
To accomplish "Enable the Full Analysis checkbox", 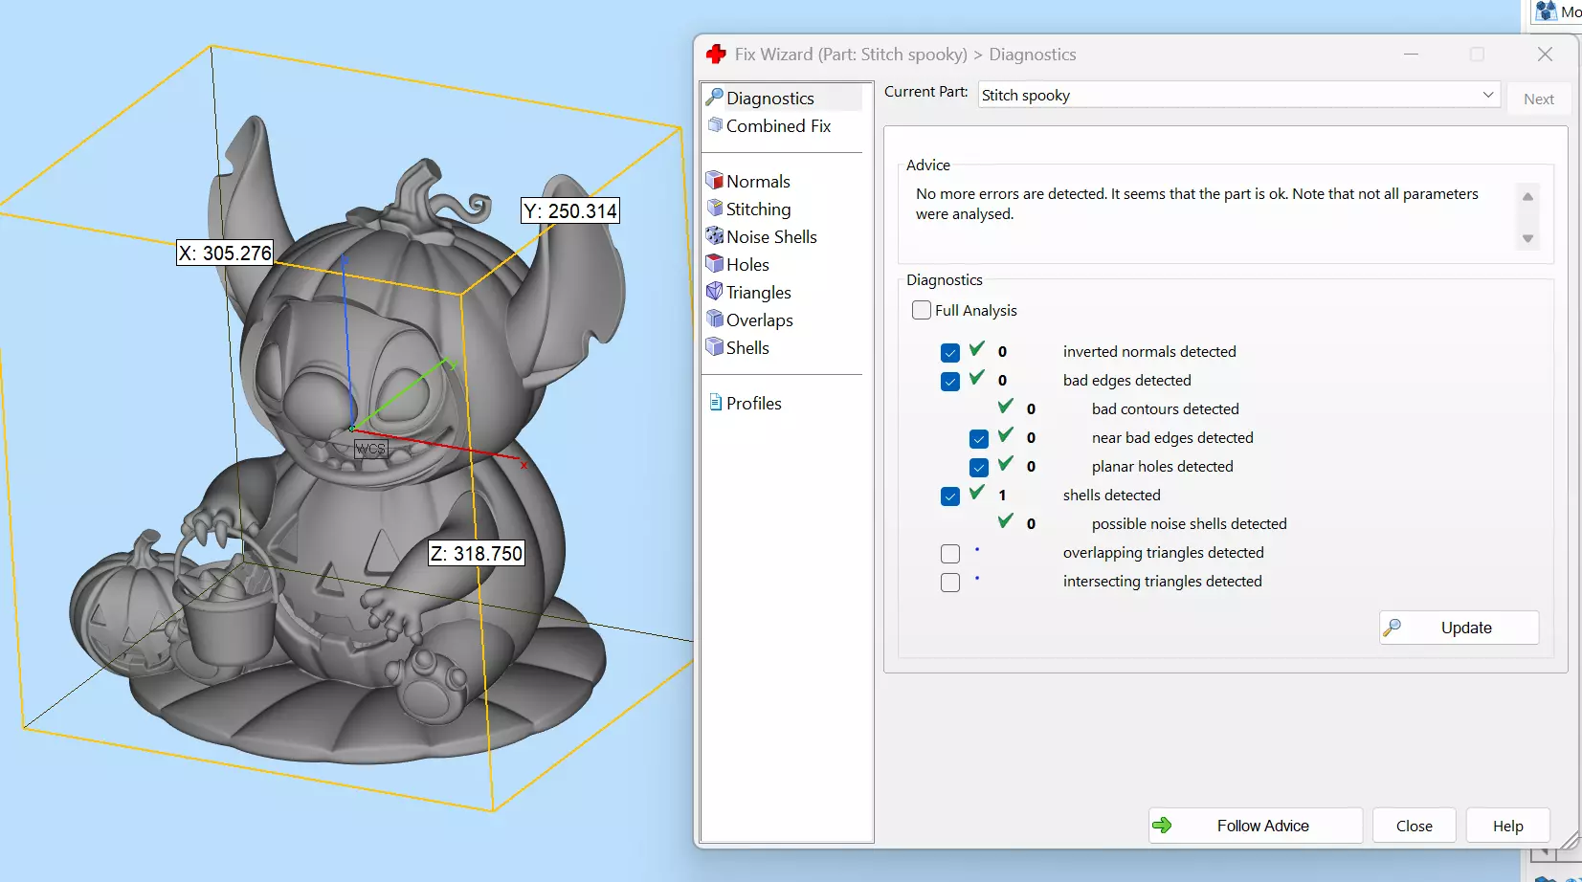I will pos(922,310).
